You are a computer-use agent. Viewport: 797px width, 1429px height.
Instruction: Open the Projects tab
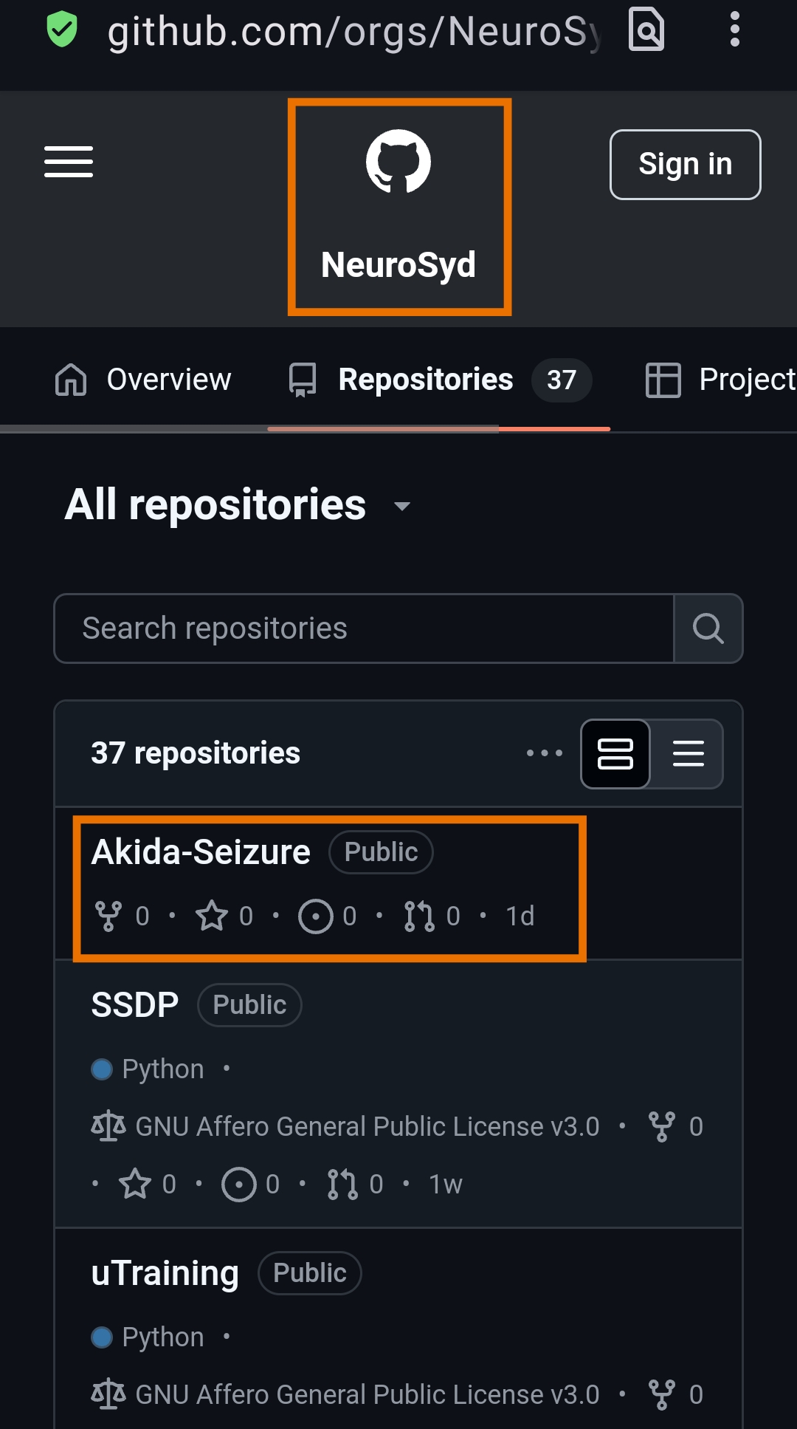tap(721, 380)
